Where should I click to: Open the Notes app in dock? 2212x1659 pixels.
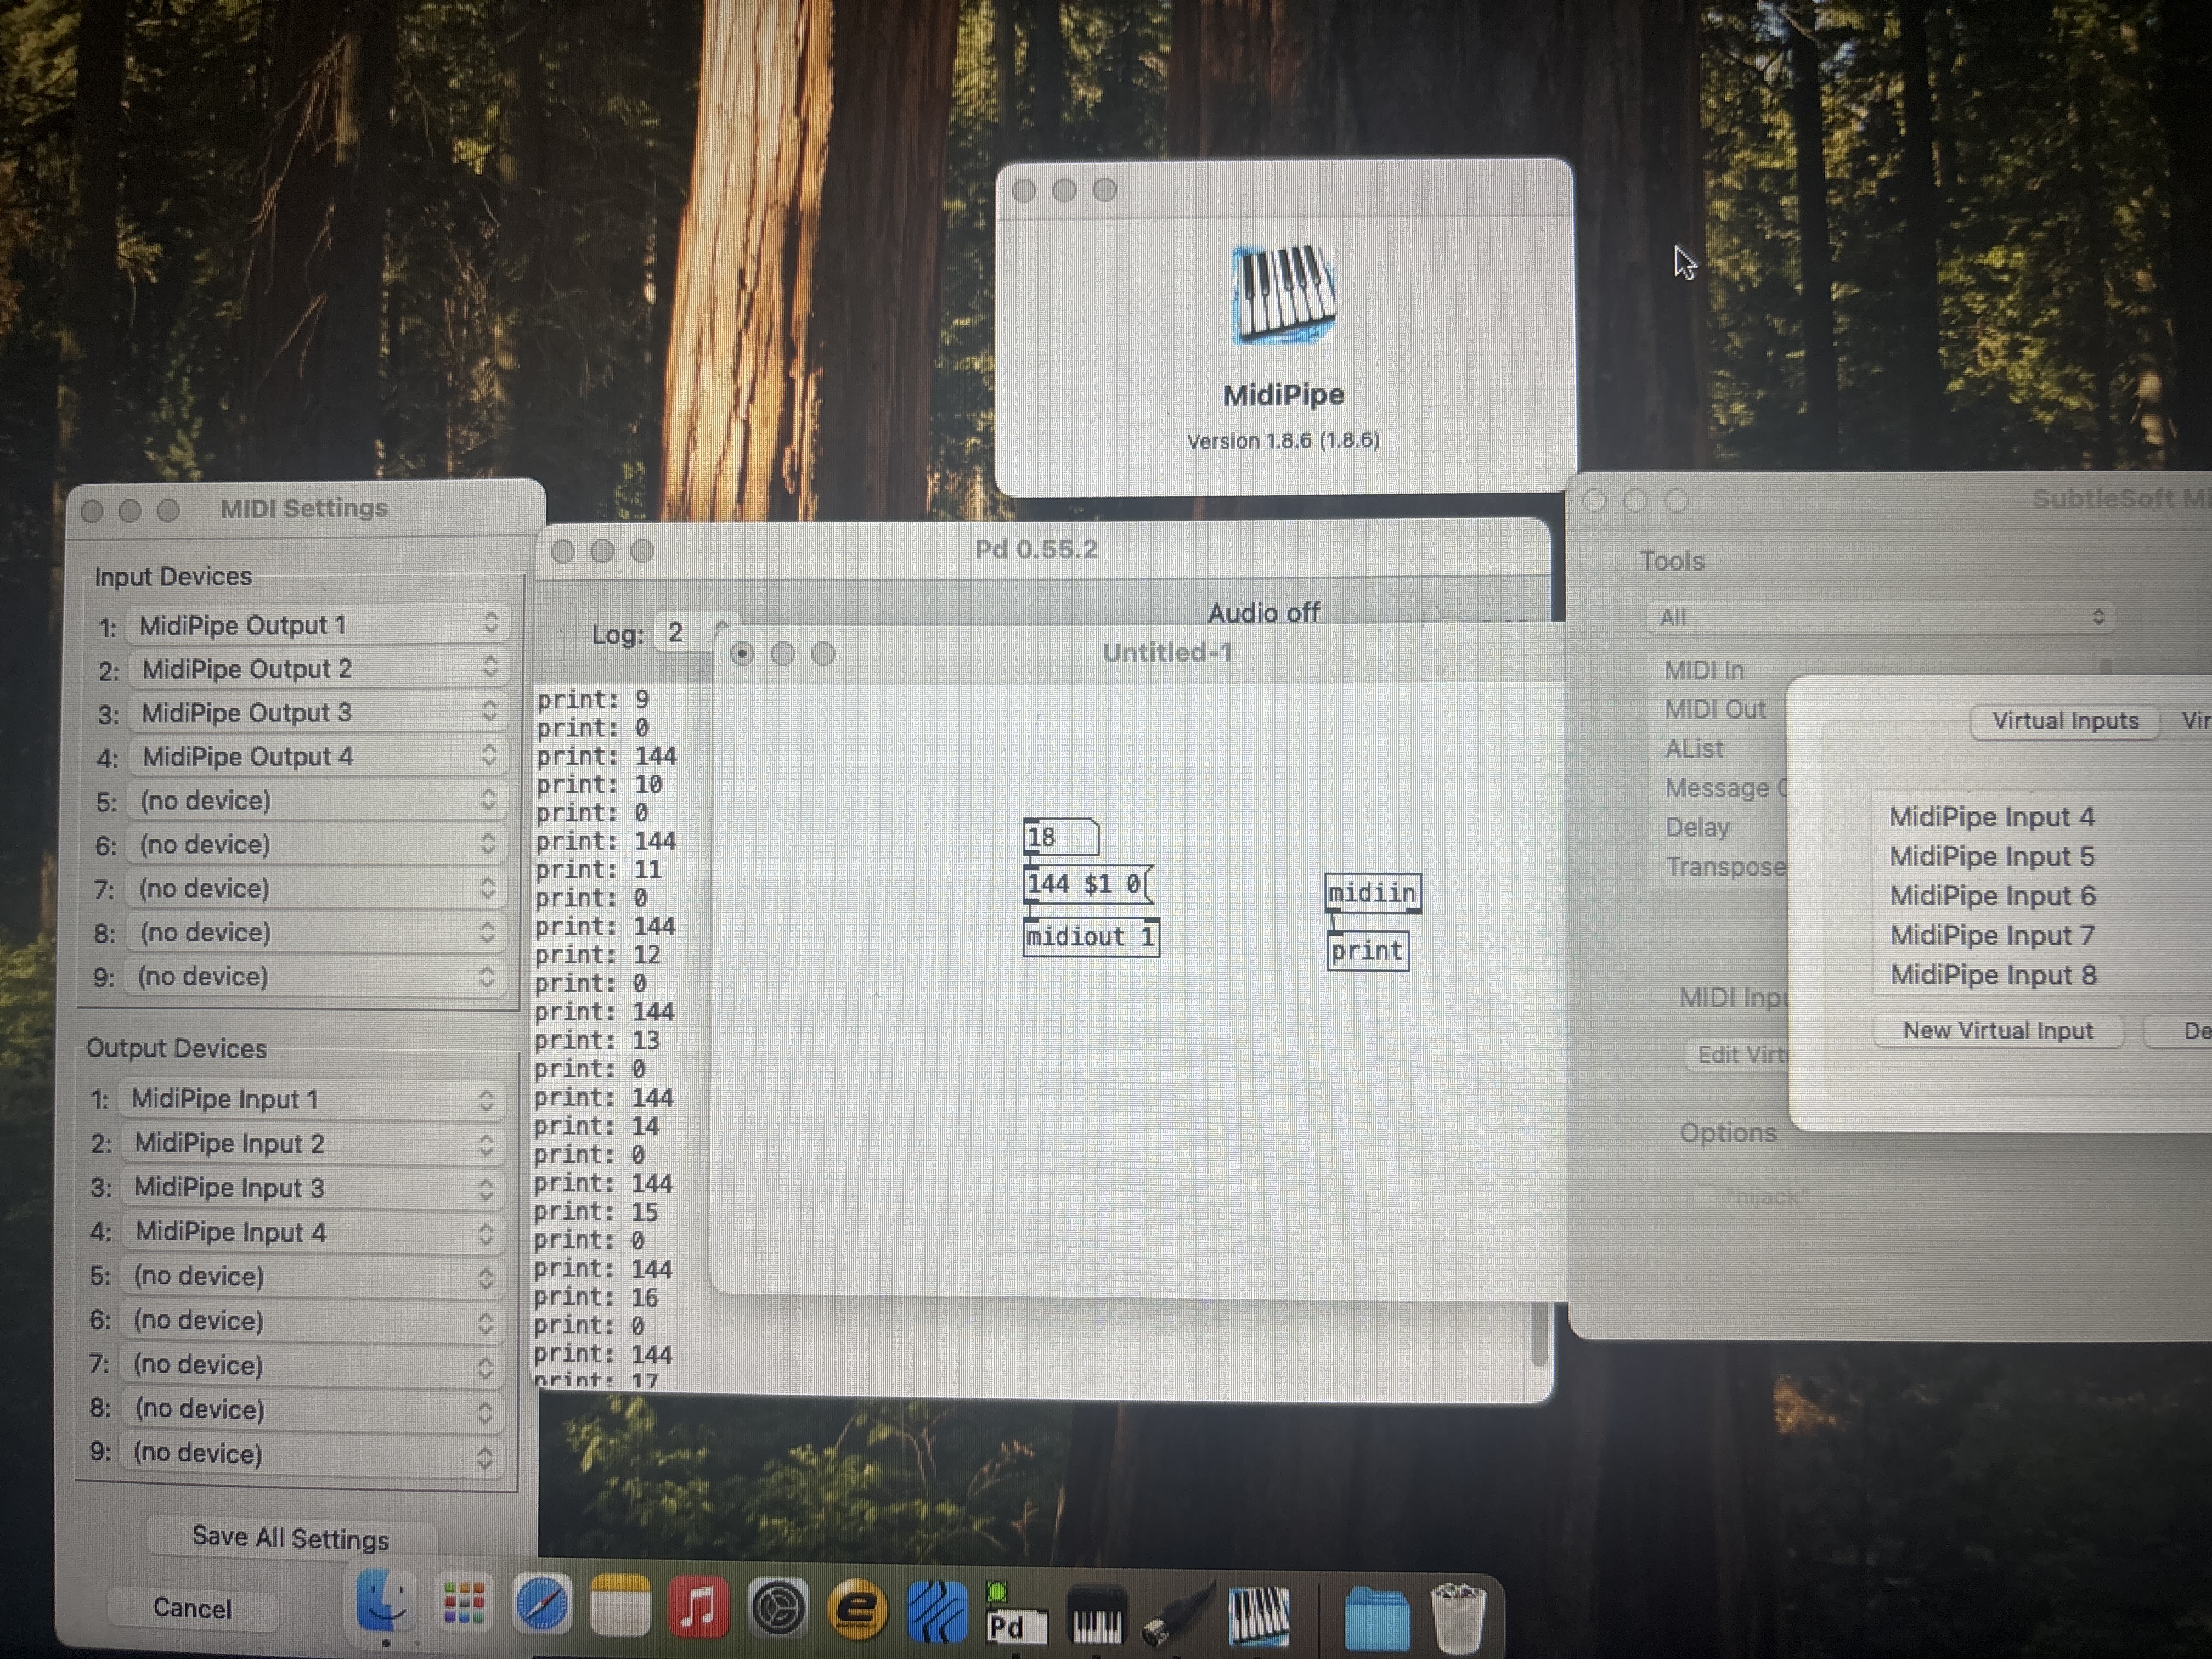pyautogui.click(x=620, y=1606)
